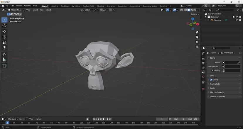Image resolution: width=243 pixels, height=129 pixels.
Task: Open the Options dropdown in viewport
Action: click(x=195, y=14)
